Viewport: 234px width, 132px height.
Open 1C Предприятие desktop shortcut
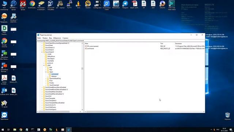(4, 18)
